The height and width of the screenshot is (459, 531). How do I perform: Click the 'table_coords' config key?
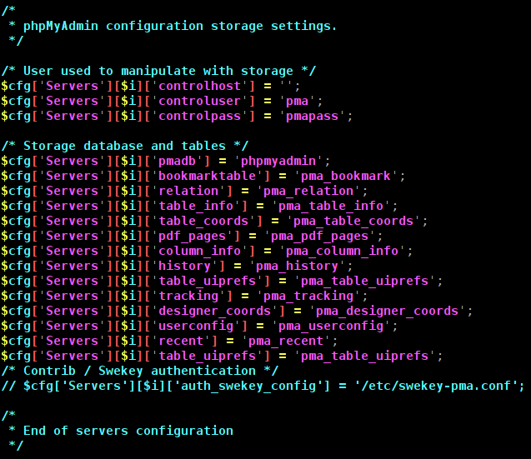point(203,221)
